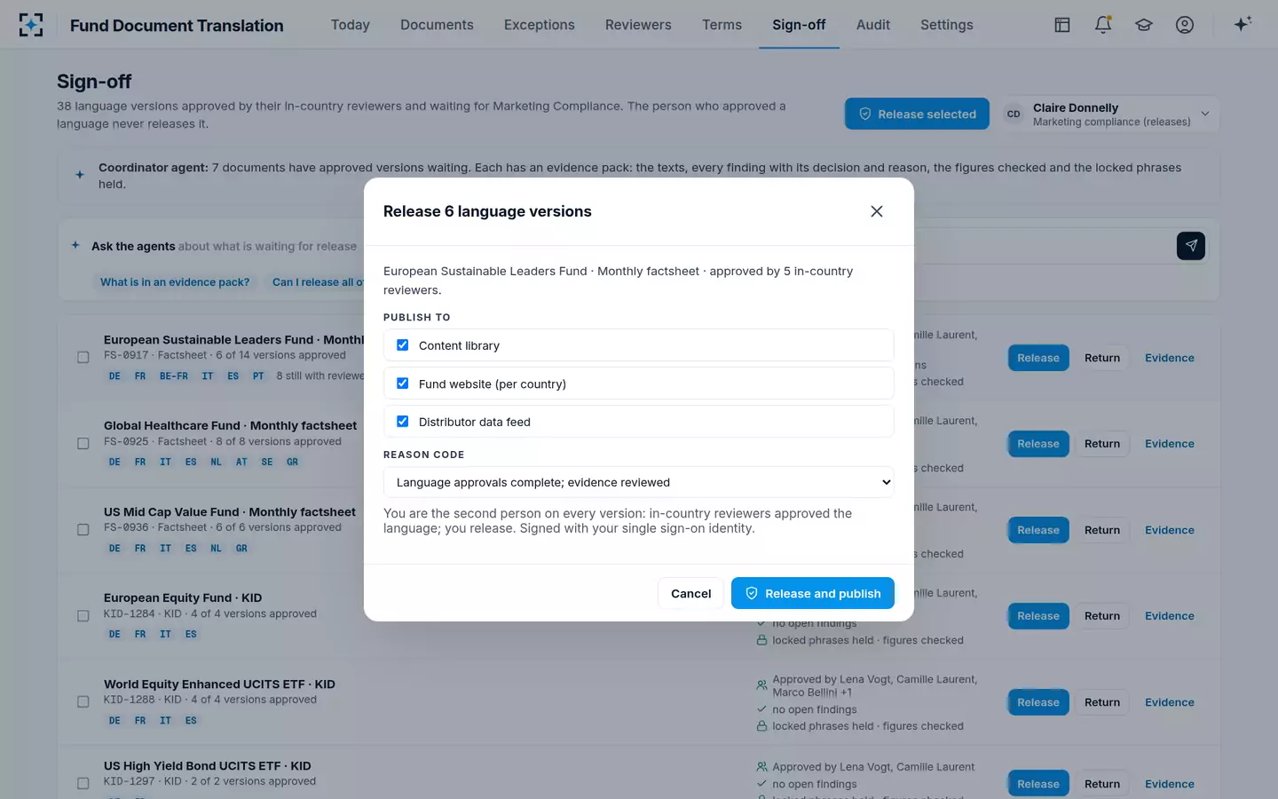Return the Global Healthcare Fund factsheet
1278x799 pixels.
(1102, 444)
